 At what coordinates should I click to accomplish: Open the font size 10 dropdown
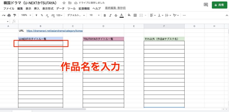tap(95, 15)
